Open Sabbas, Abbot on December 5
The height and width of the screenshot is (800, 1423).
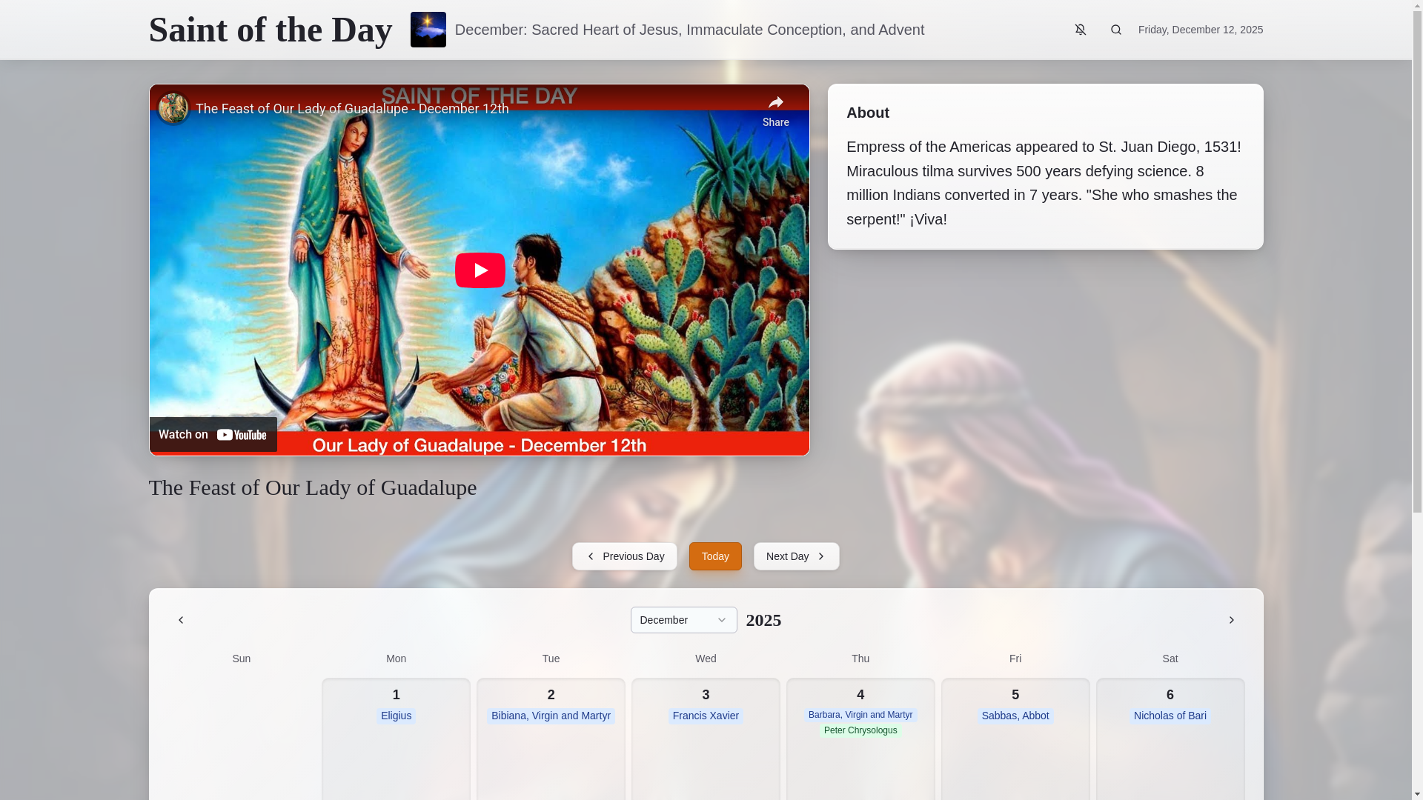pyautogui.click(x=1015, y=716)
